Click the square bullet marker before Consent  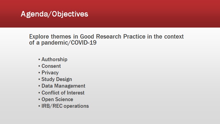(39, 66)
